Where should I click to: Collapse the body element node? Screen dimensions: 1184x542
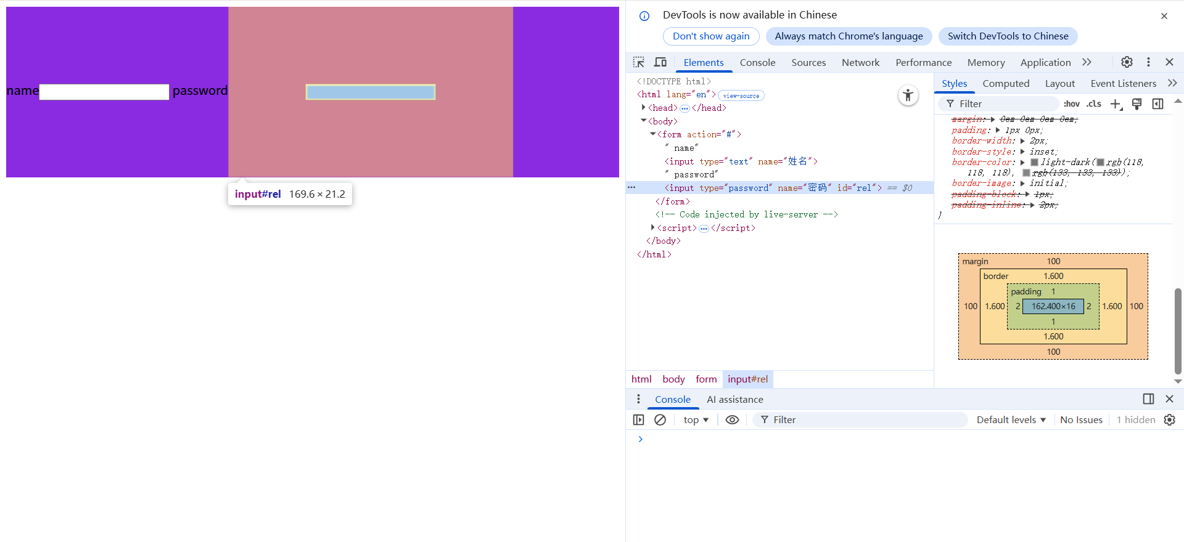644,121
